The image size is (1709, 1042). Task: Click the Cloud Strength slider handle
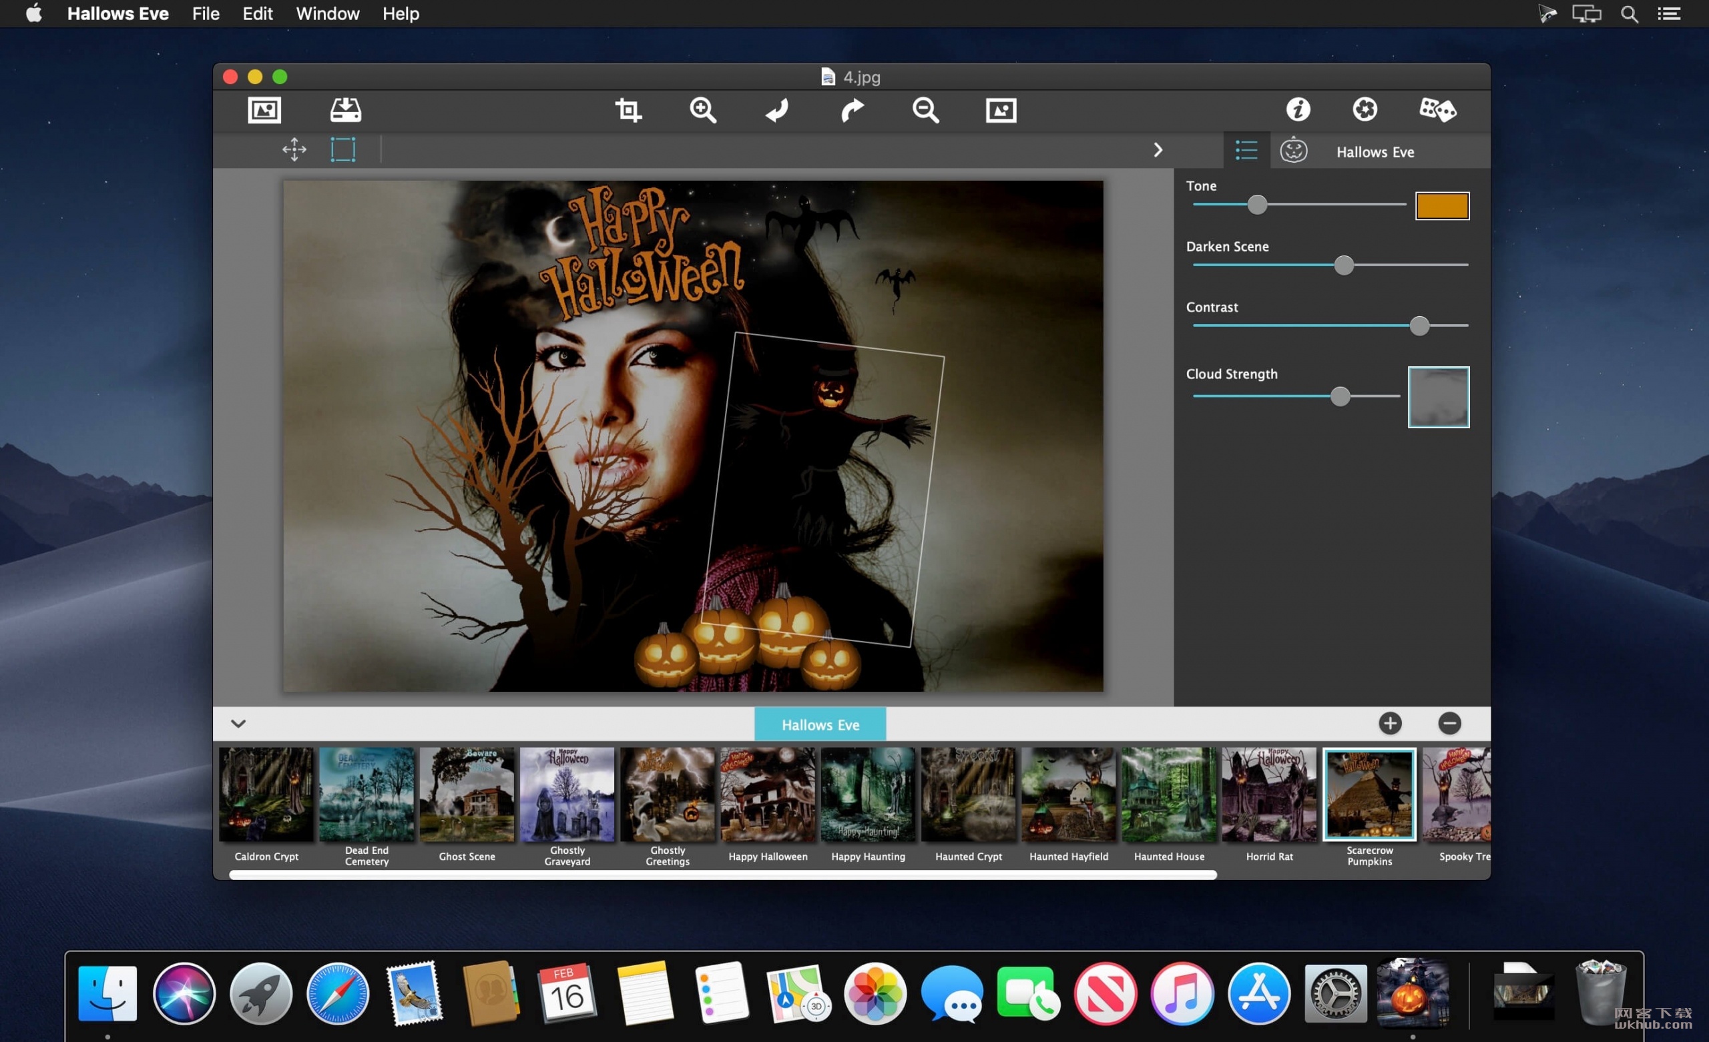[x=1340, y=396]
